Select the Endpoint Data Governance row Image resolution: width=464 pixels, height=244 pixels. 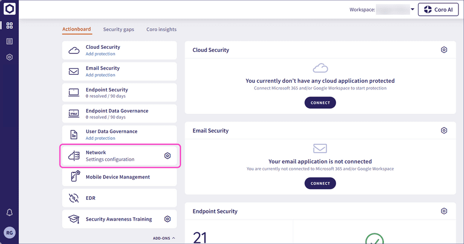click(x=119, y=113)
